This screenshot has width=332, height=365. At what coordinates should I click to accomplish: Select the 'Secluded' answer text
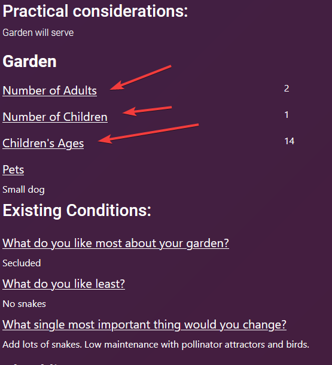point(22,263)
